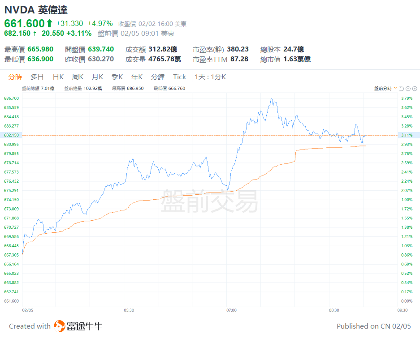This screenshot has height=338, width=420.
Task: Click the 最低價 636.900 value
Action: (x=40, y=59)
